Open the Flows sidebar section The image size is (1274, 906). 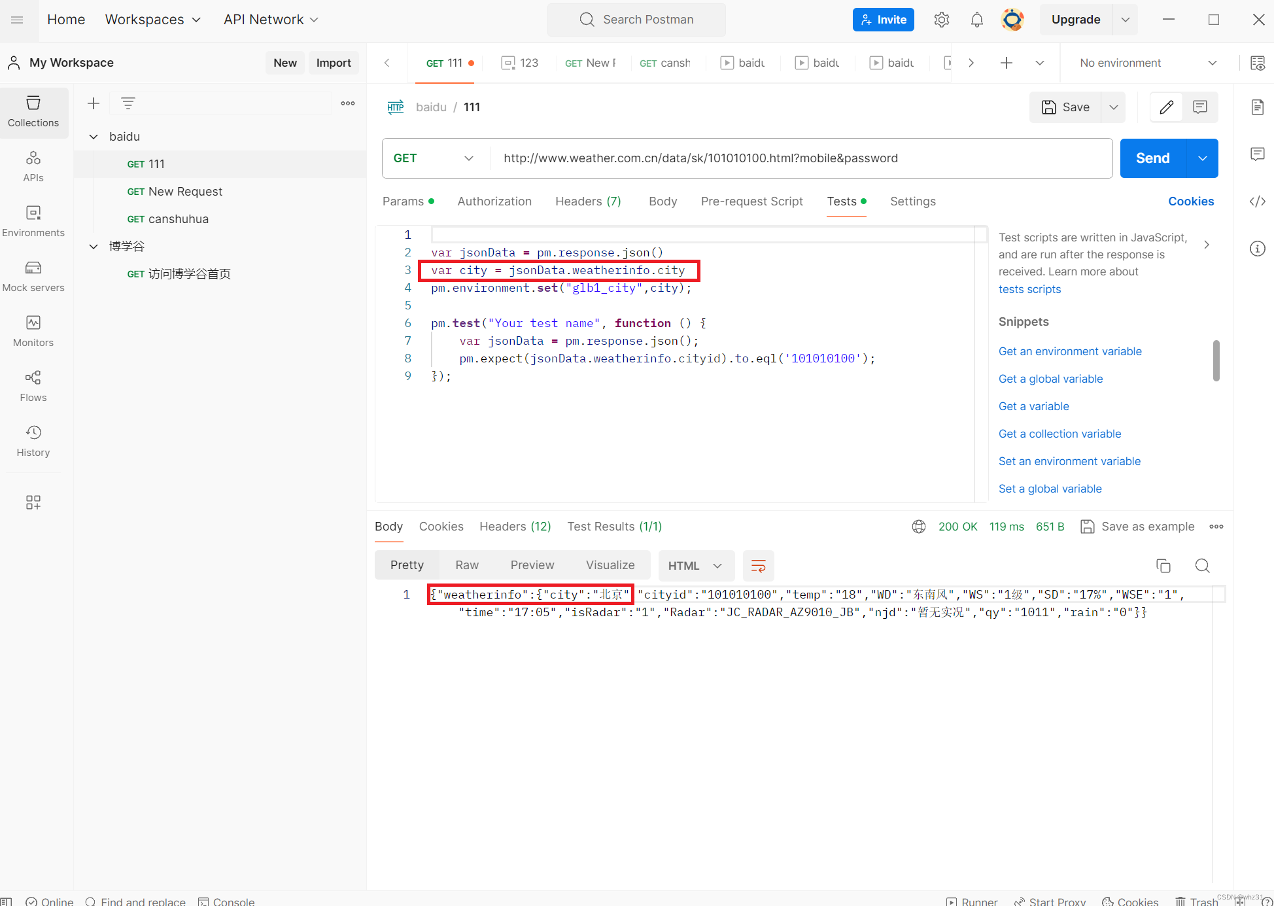(33, 386)
